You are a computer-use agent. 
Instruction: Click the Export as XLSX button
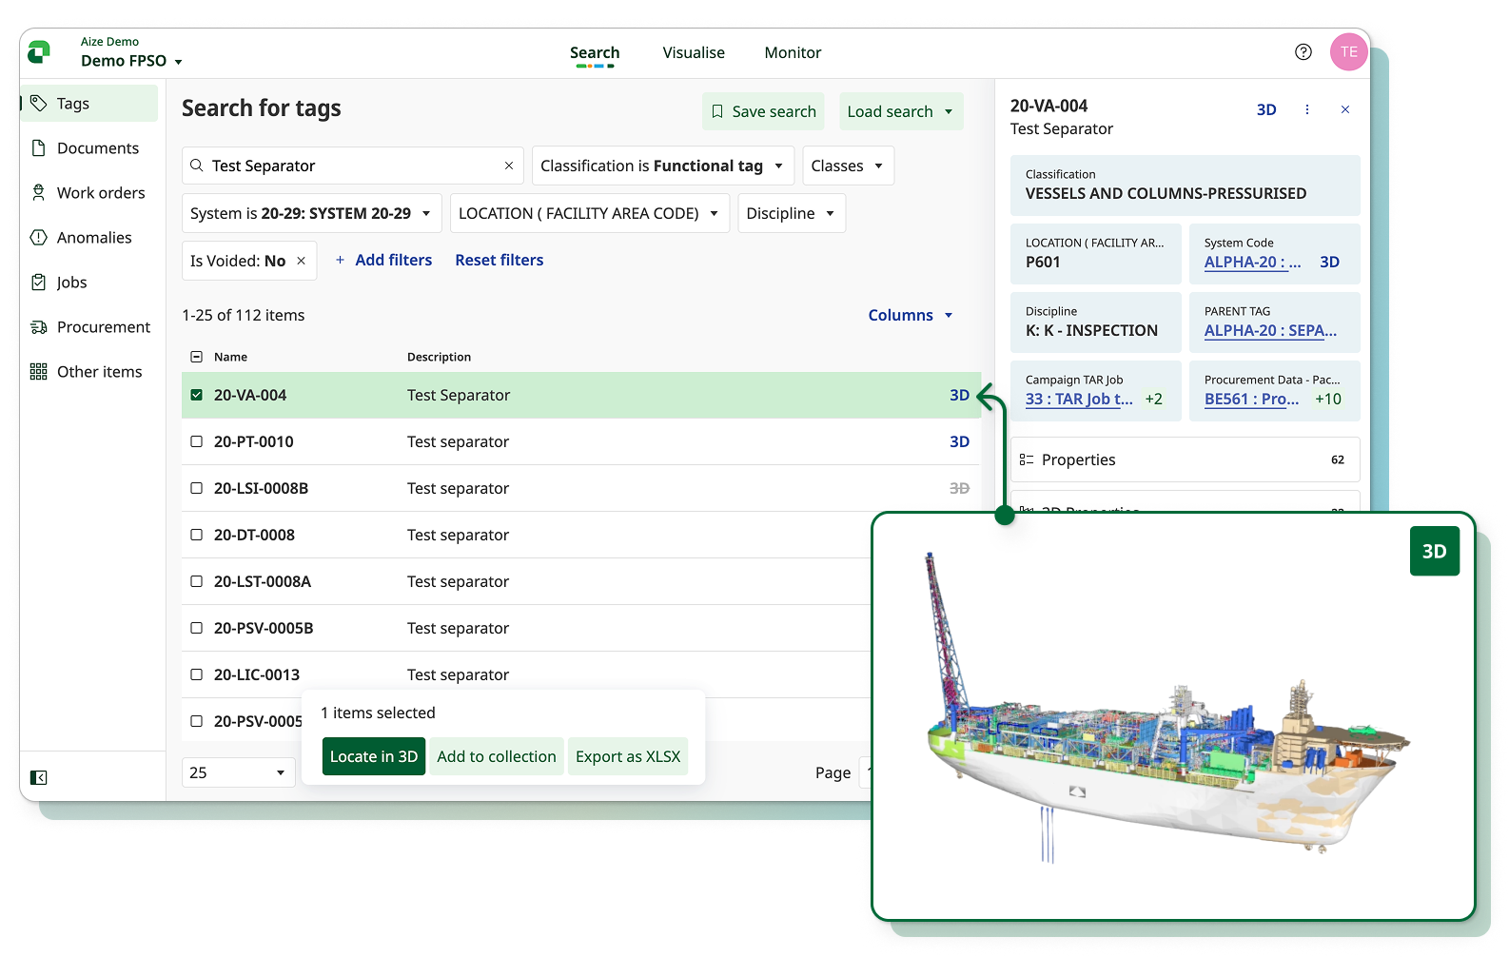[x=628, y=756]
